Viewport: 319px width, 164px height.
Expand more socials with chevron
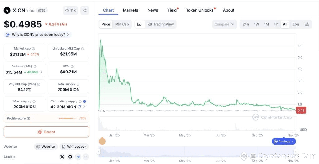(x=86, y=157)
